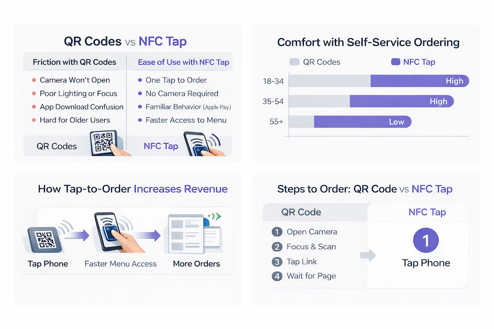Click the arrow between QR and NFC steps
Image resolution: width=494 pixels, height=329 pixels.
pos(369,255)
